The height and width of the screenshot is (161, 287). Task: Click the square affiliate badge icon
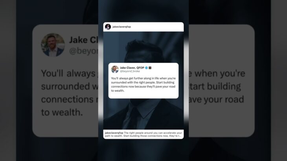point(150,68)
